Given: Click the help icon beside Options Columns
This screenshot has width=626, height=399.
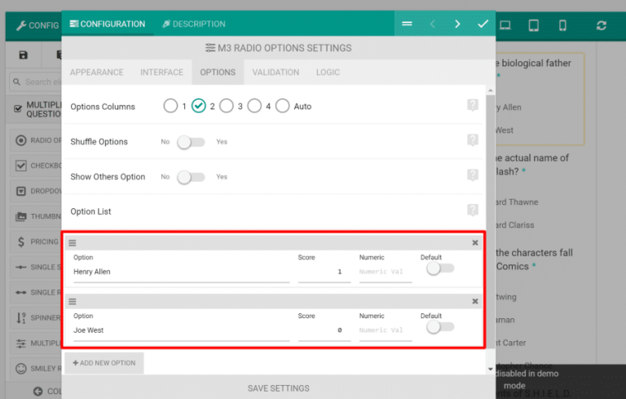Looking at the screenshot, I should point(472,105).
